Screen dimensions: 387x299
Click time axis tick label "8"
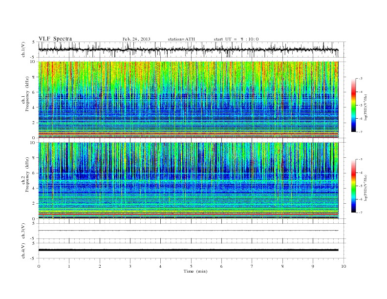[x=282, y=266]
